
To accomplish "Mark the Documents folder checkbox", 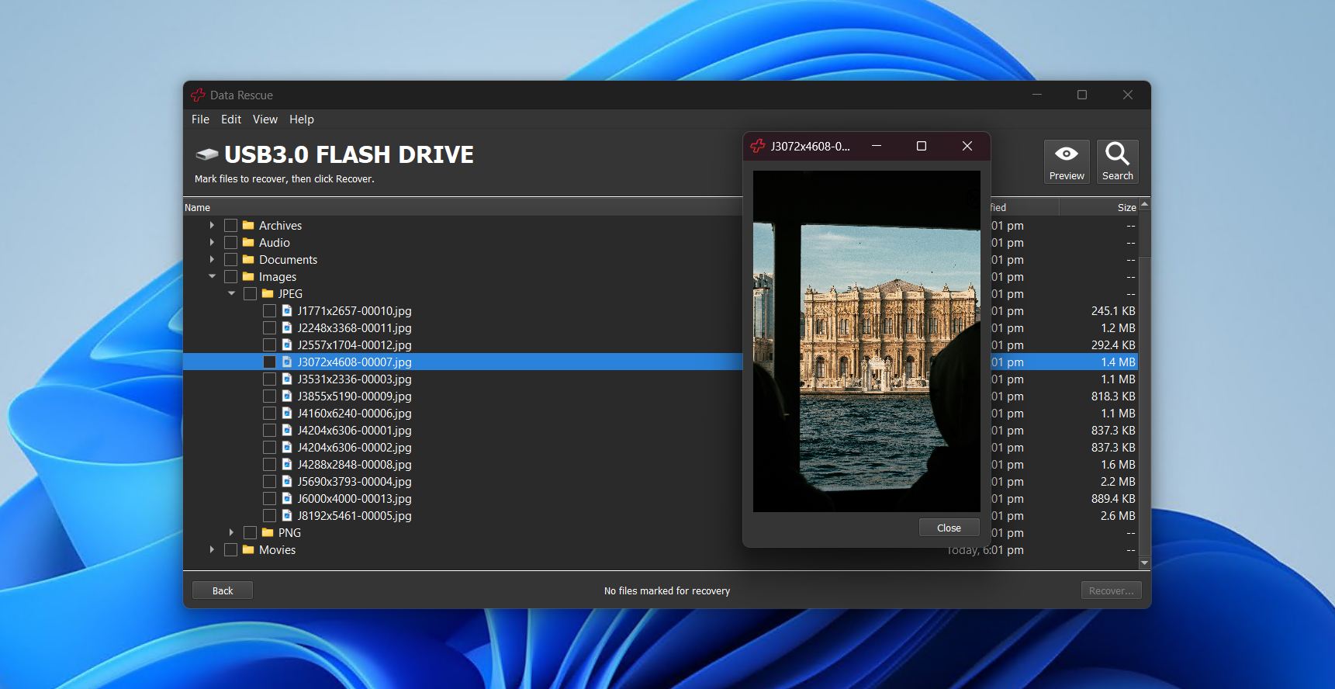I will click(230, 259).
